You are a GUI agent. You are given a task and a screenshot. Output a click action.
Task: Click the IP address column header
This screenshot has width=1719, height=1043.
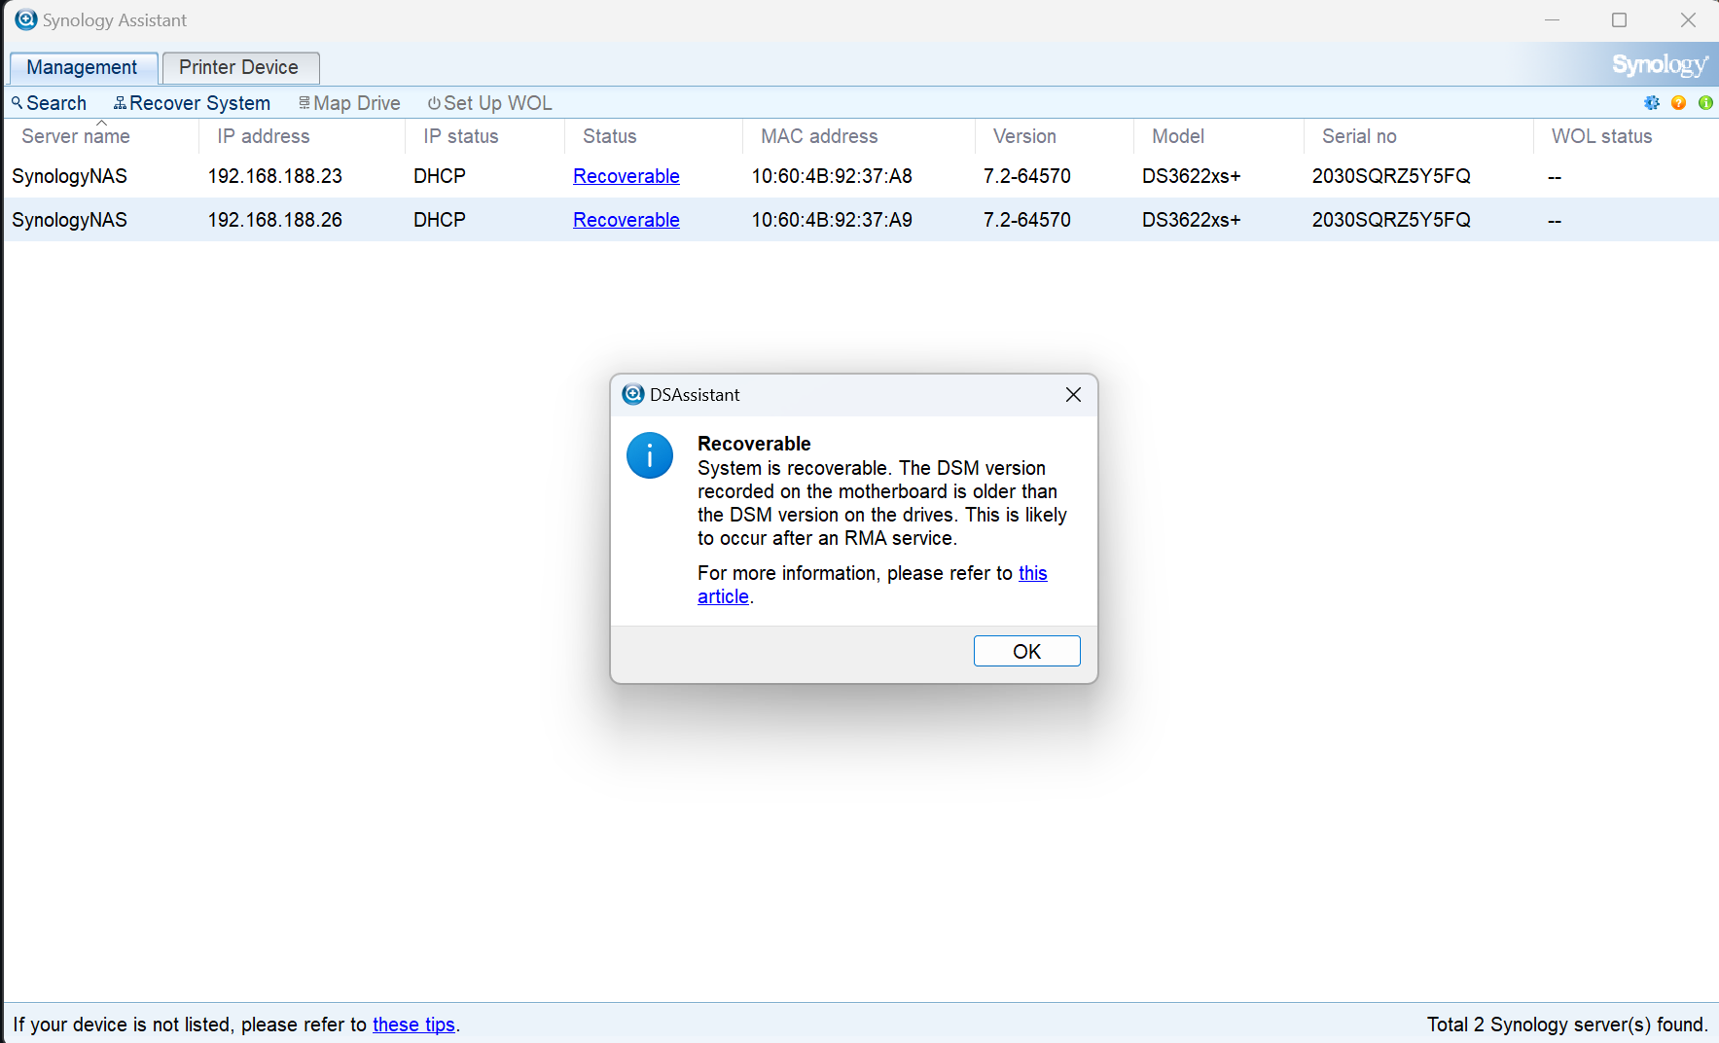pos(263,136)
